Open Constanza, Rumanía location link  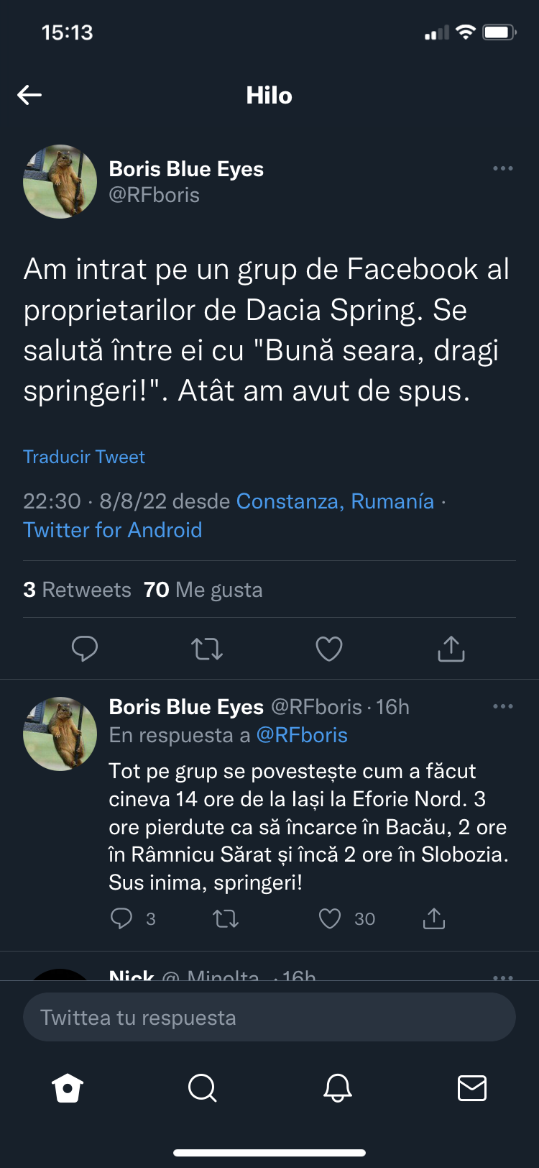point(335,501)
